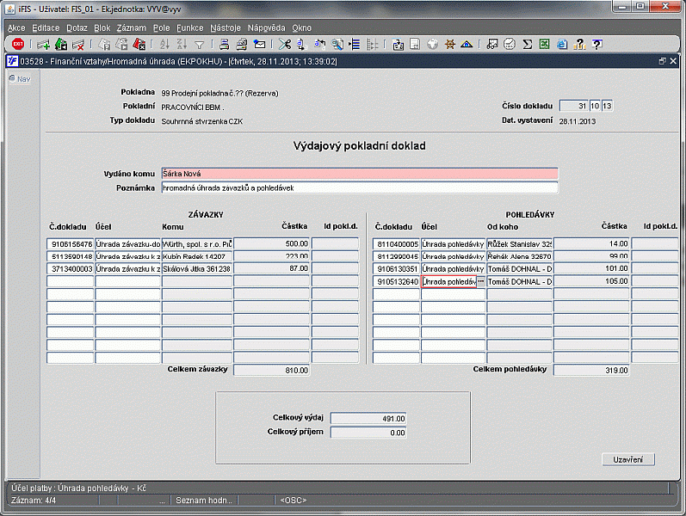Image resolution: width=686 pixels, height=516 pixels.
Task: Click the magnifier search icon
Action: click(337, 44)
